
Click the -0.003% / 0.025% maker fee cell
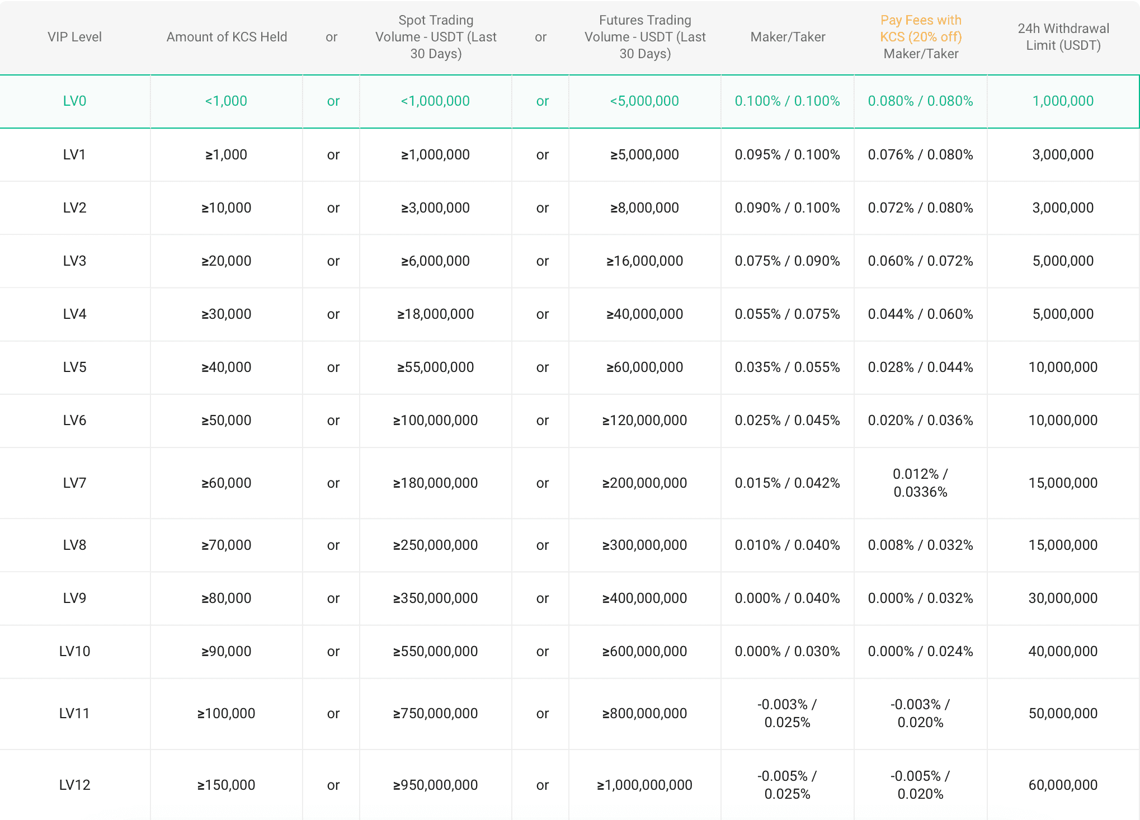click(788, 713)
